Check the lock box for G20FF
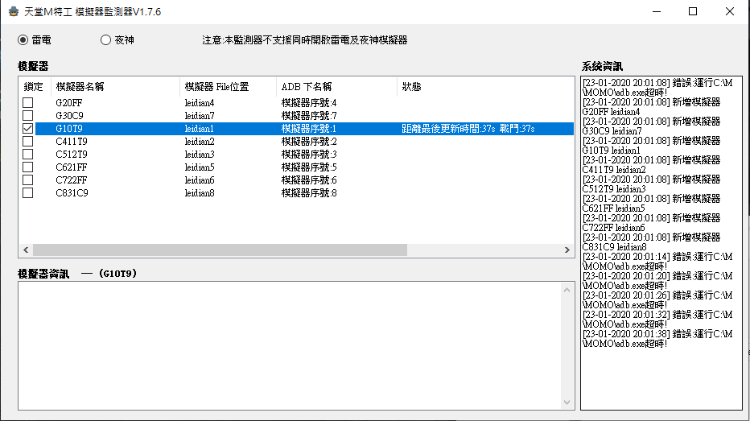The image size is (750, 421). click(x=28, y=102)
